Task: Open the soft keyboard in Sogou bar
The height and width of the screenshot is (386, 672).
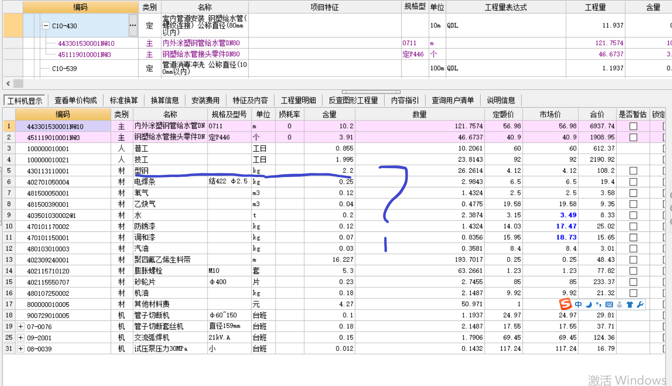Action: [x=609, y=304]
